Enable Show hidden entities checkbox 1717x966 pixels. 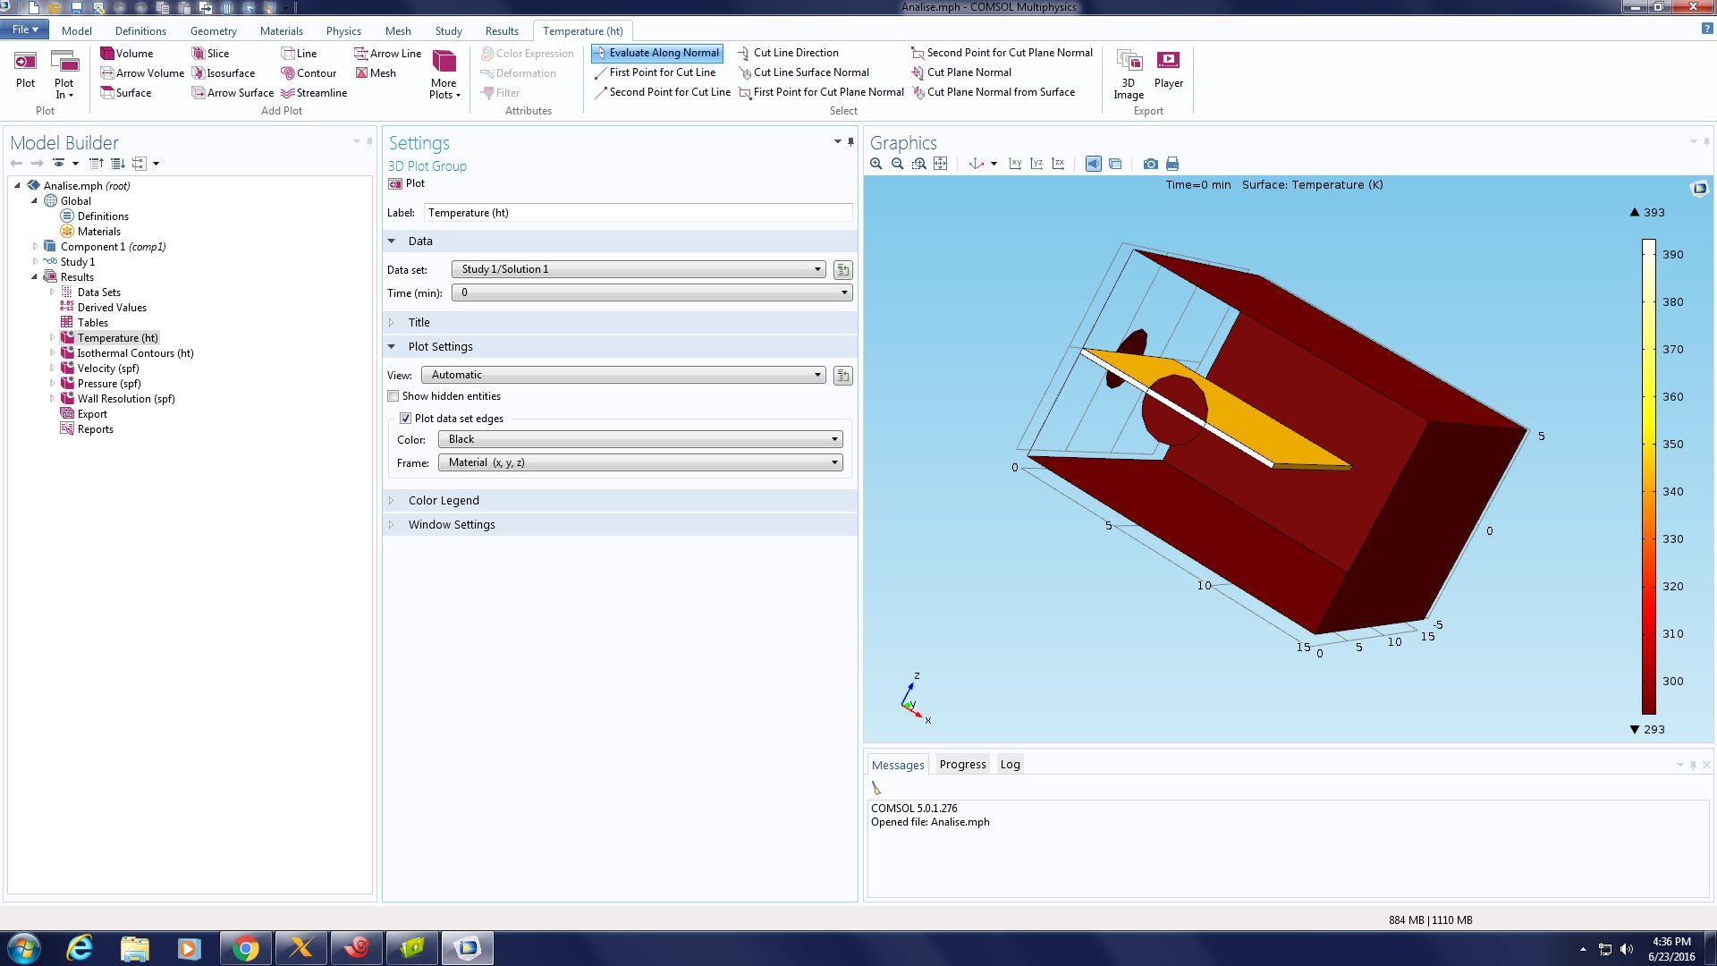pyautogui.click(x=393, y=396)
